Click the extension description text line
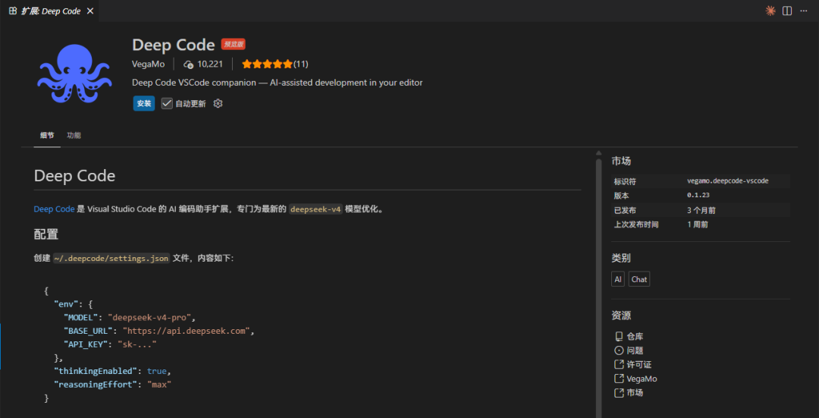The image size is (819, 418). 278,83
